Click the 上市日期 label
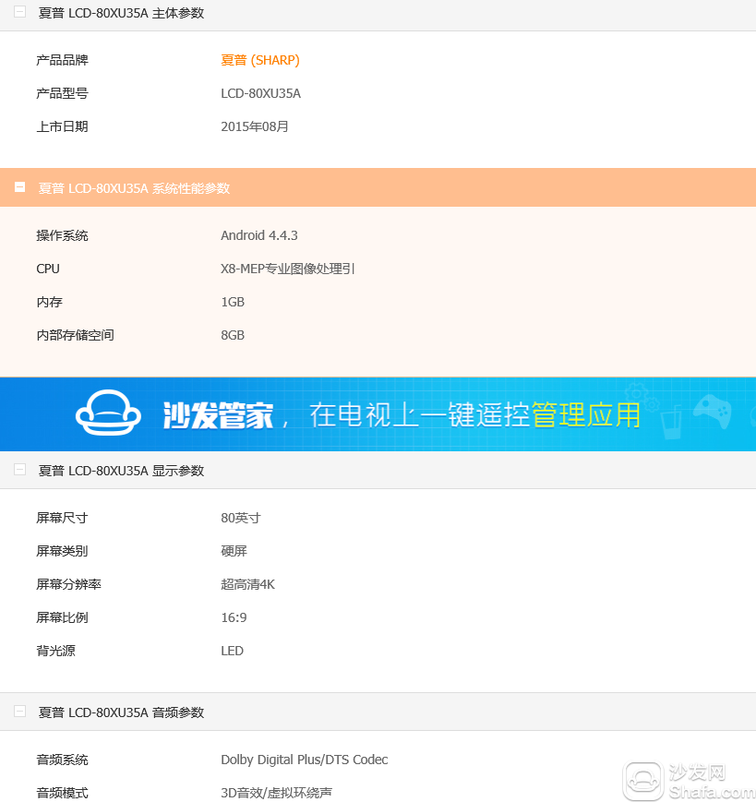 63,126
